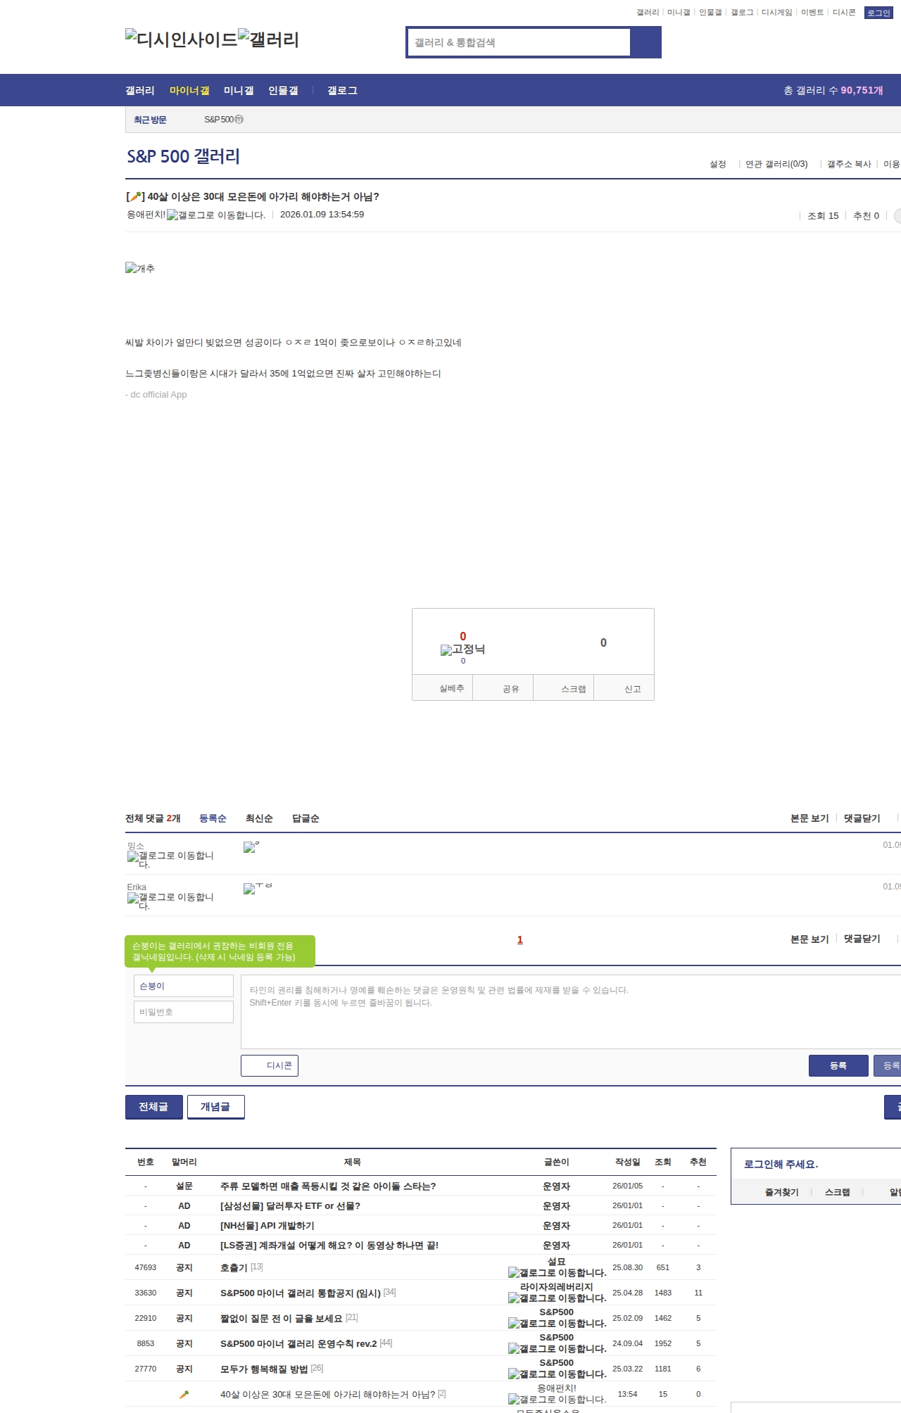Open 'S&P500 마이너 갤러리 통합공지 (임시)' notice
Screen dimensions: 901x1413
point(301,1293)
